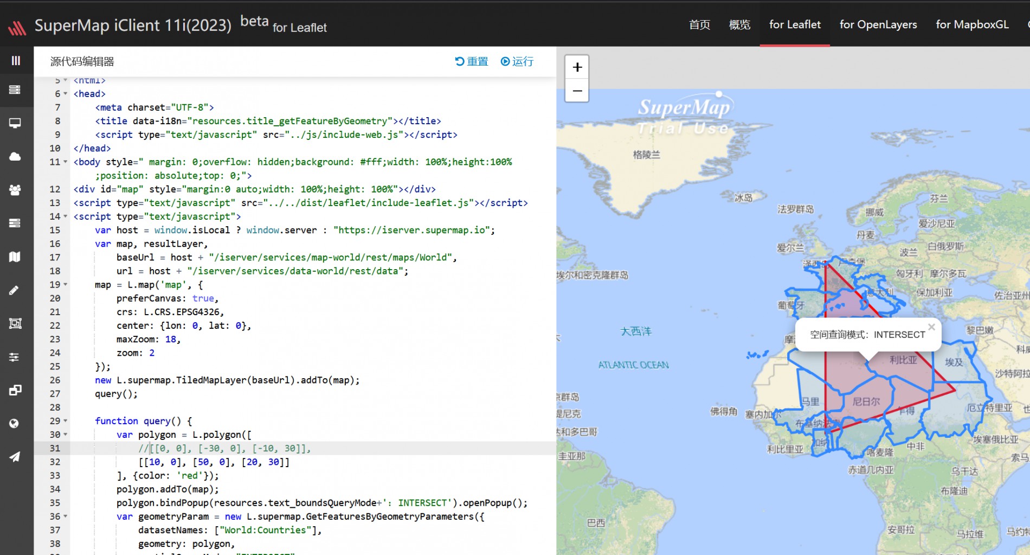
Task: Click the 安哥拉 label on map
Action: [901, 530]
